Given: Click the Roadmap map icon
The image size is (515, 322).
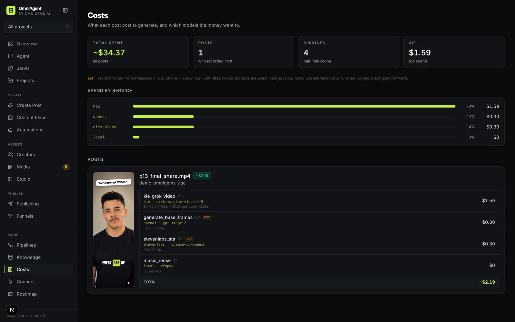Looking at the screenshot, I should point(10,294).
